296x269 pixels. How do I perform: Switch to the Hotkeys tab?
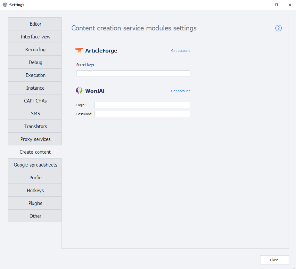pyautogui.click(x=35, y=191)
